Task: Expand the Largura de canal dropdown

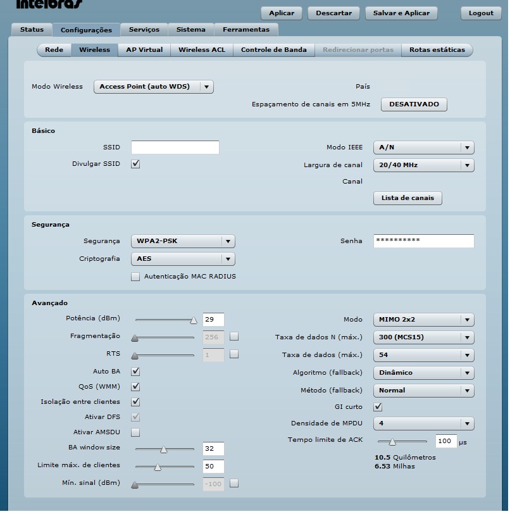Action: 423,165
